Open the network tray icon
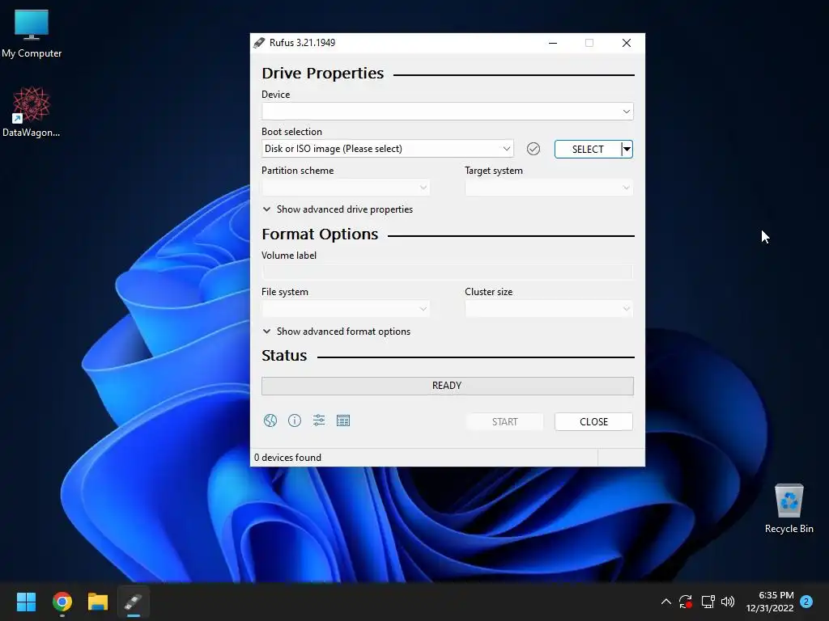 point(708,602)
